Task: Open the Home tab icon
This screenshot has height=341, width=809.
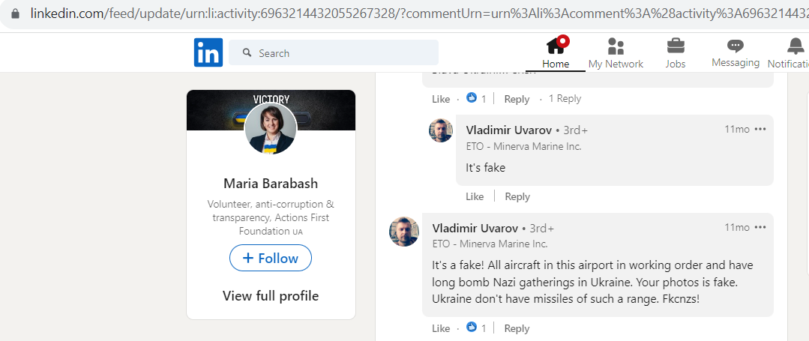Action: coord(556,46)
